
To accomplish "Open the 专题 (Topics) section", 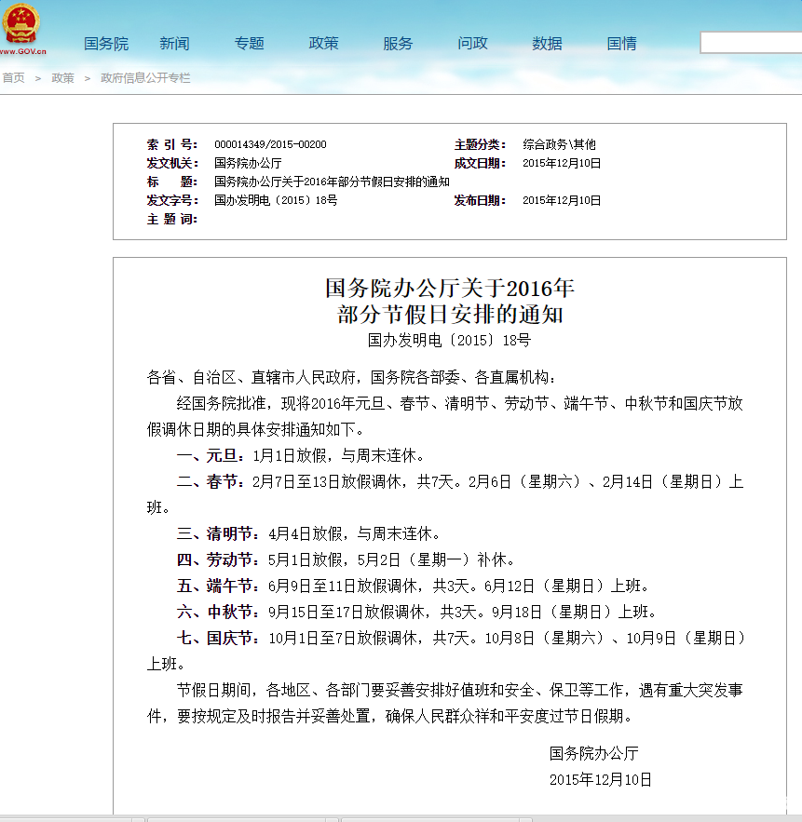I will click(249, 42).
